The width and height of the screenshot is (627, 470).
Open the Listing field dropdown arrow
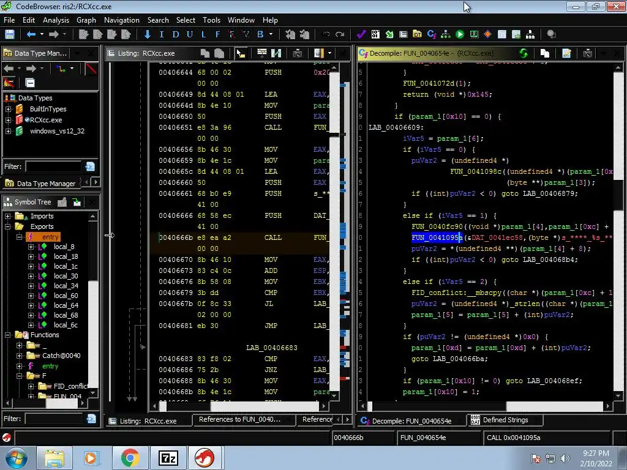coord(329,53)
